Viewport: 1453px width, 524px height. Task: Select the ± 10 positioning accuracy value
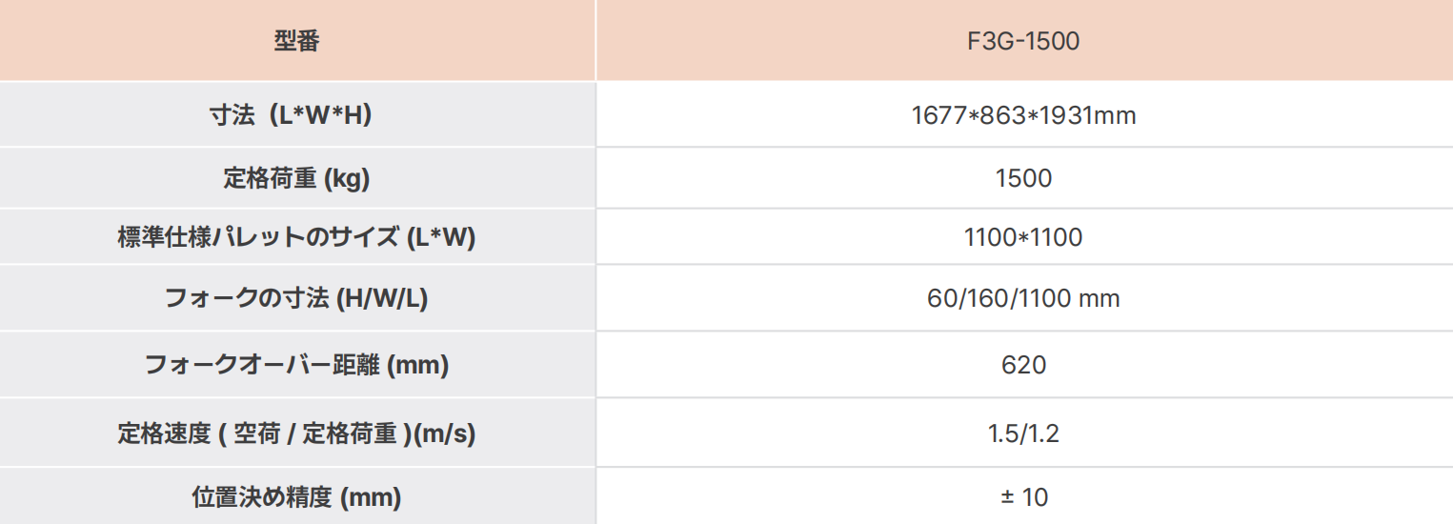[x=1023, y=497]
